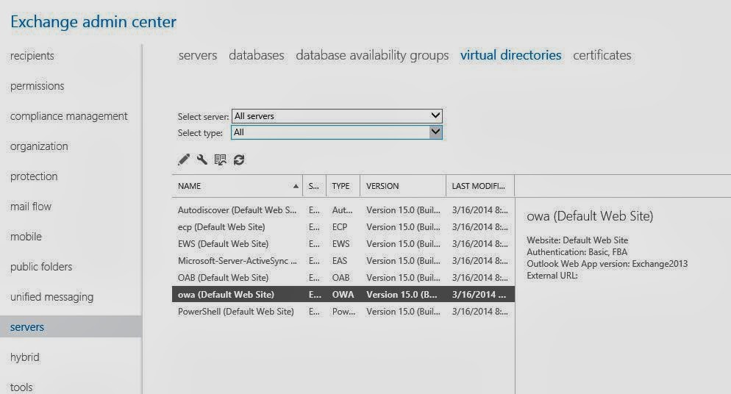Expand the Select type dropdown
Screen dimensions: 731x394
(337, 132)
